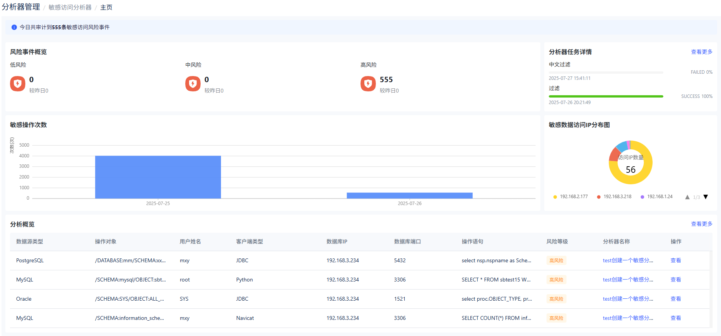Click the 风险等级 column header
Image resolution: width=721 pixels, height=336 pixels.
click(557, 242)
